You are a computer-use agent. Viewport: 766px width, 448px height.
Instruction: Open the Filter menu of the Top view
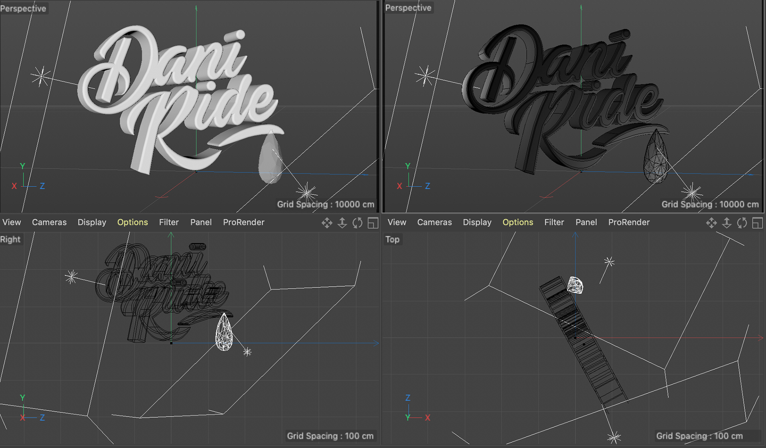tap(554, 222)
